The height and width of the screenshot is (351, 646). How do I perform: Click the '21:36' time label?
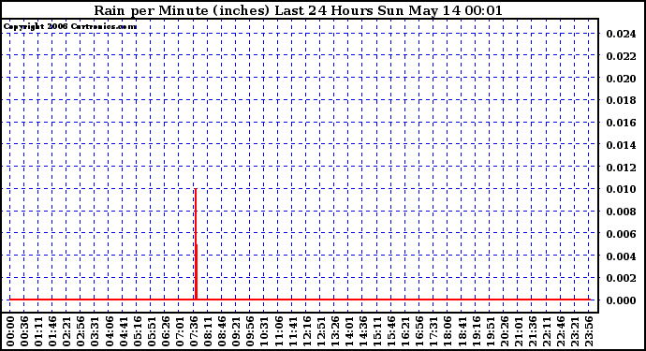coord(533,331)
